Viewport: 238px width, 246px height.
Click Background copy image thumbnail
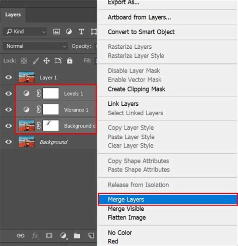26,125
